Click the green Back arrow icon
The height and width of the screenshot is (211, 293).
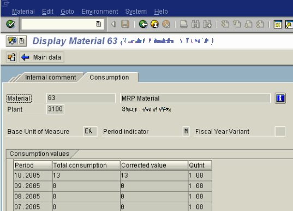pos(143,24)
